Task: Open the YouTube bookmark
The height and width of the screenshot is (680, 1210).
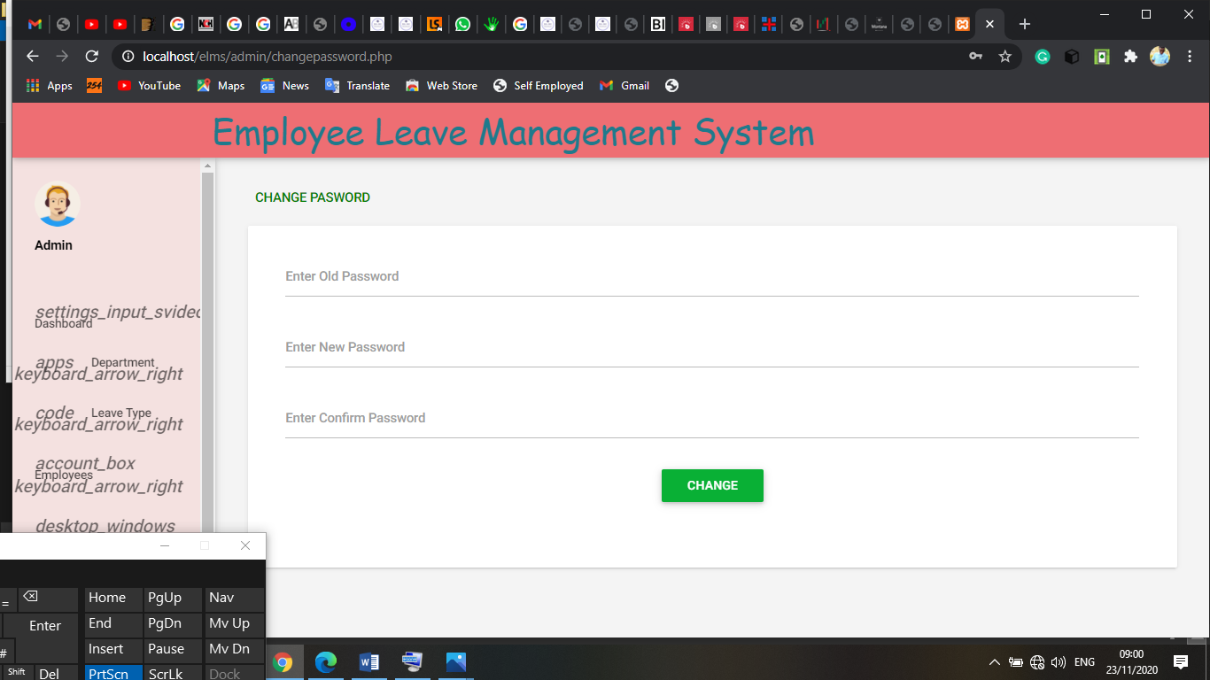Action: [x=149, y=86]
